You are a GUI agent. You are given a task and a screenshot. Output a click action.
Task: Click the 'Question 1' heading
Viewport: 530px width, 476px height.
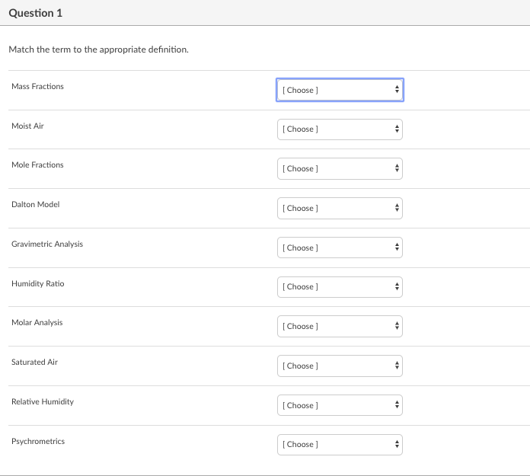[36, 13]
